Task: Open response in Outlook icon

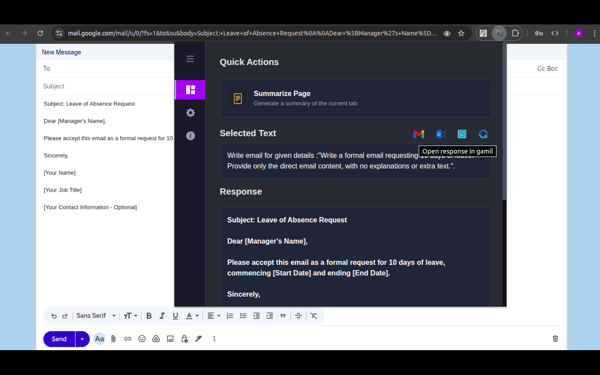Action: (441, 134)
